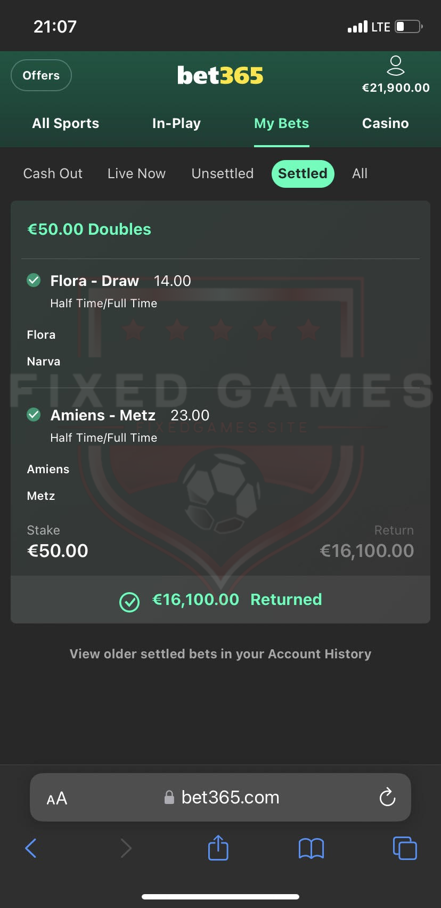Select the Cash Out filter

coord(53,173)
